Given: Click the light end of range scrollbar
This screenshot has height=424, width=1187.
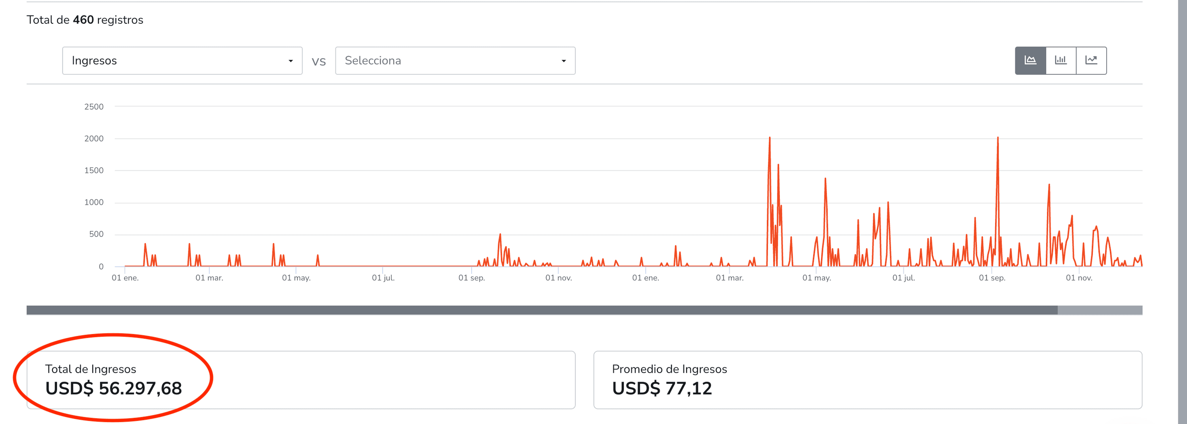Looking at the screenshot, I should 1100,310.
